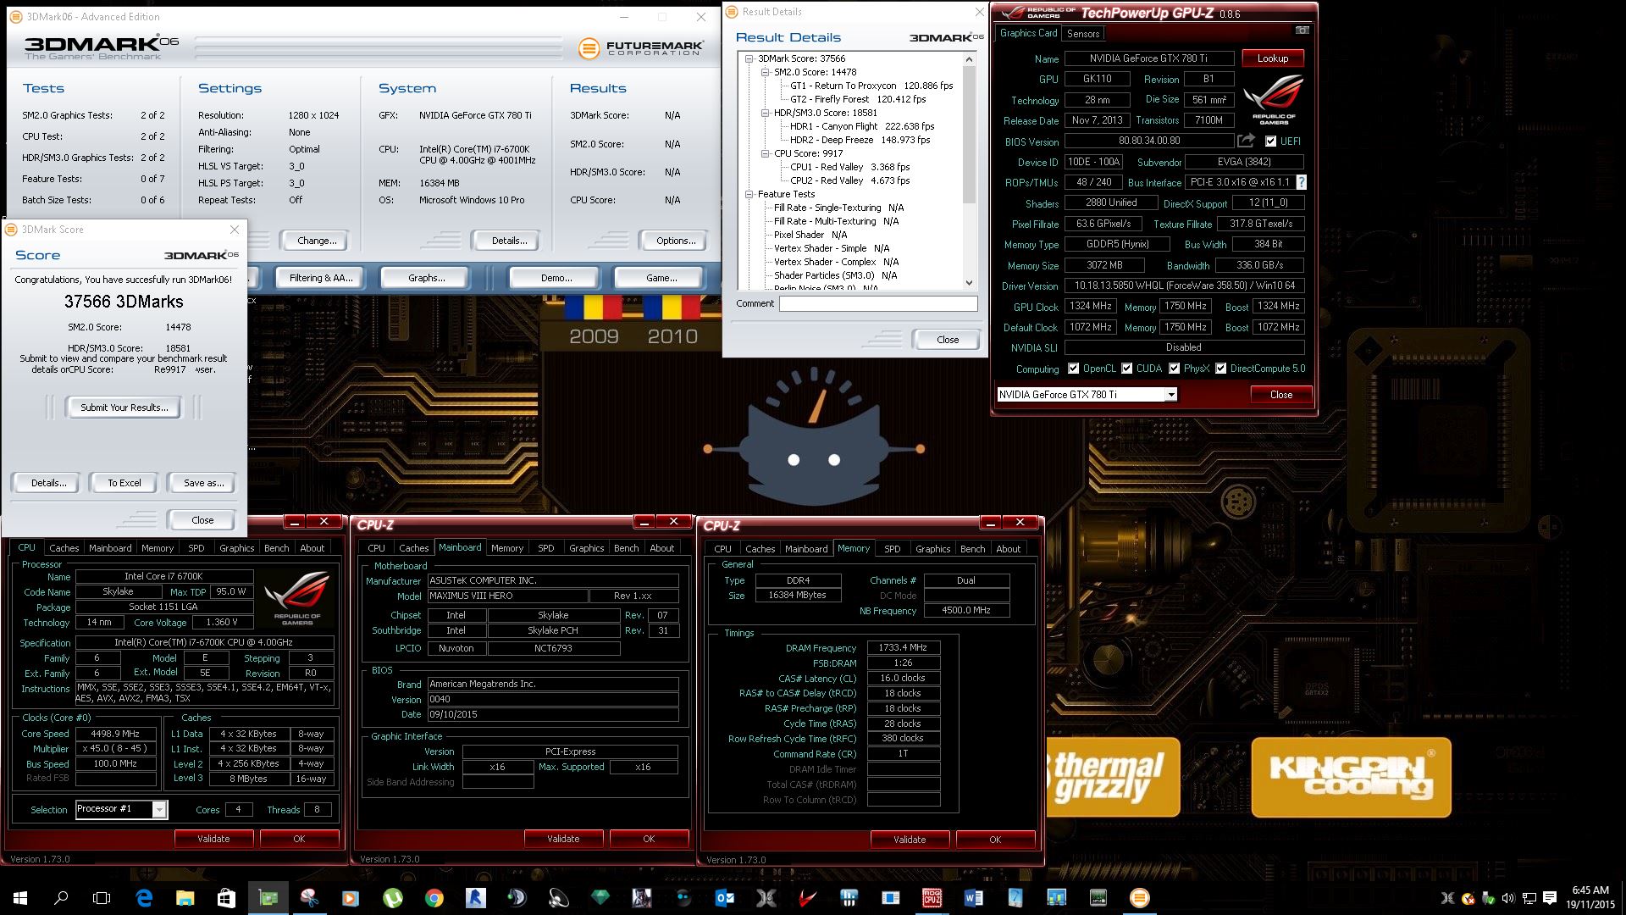Viewport: 1626px width, 915px height.
Task: Open Microsoft Word from taskbar
Action: [973, 898]
